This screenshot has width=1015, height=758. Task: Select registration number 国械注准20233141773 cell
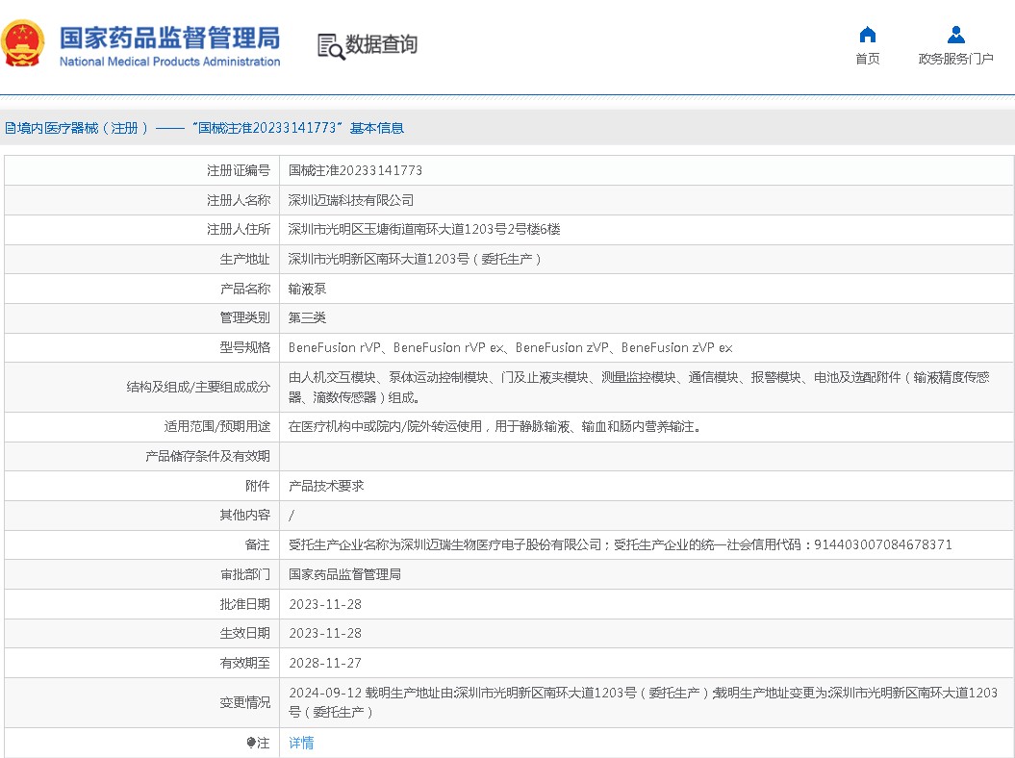(355, 170)
